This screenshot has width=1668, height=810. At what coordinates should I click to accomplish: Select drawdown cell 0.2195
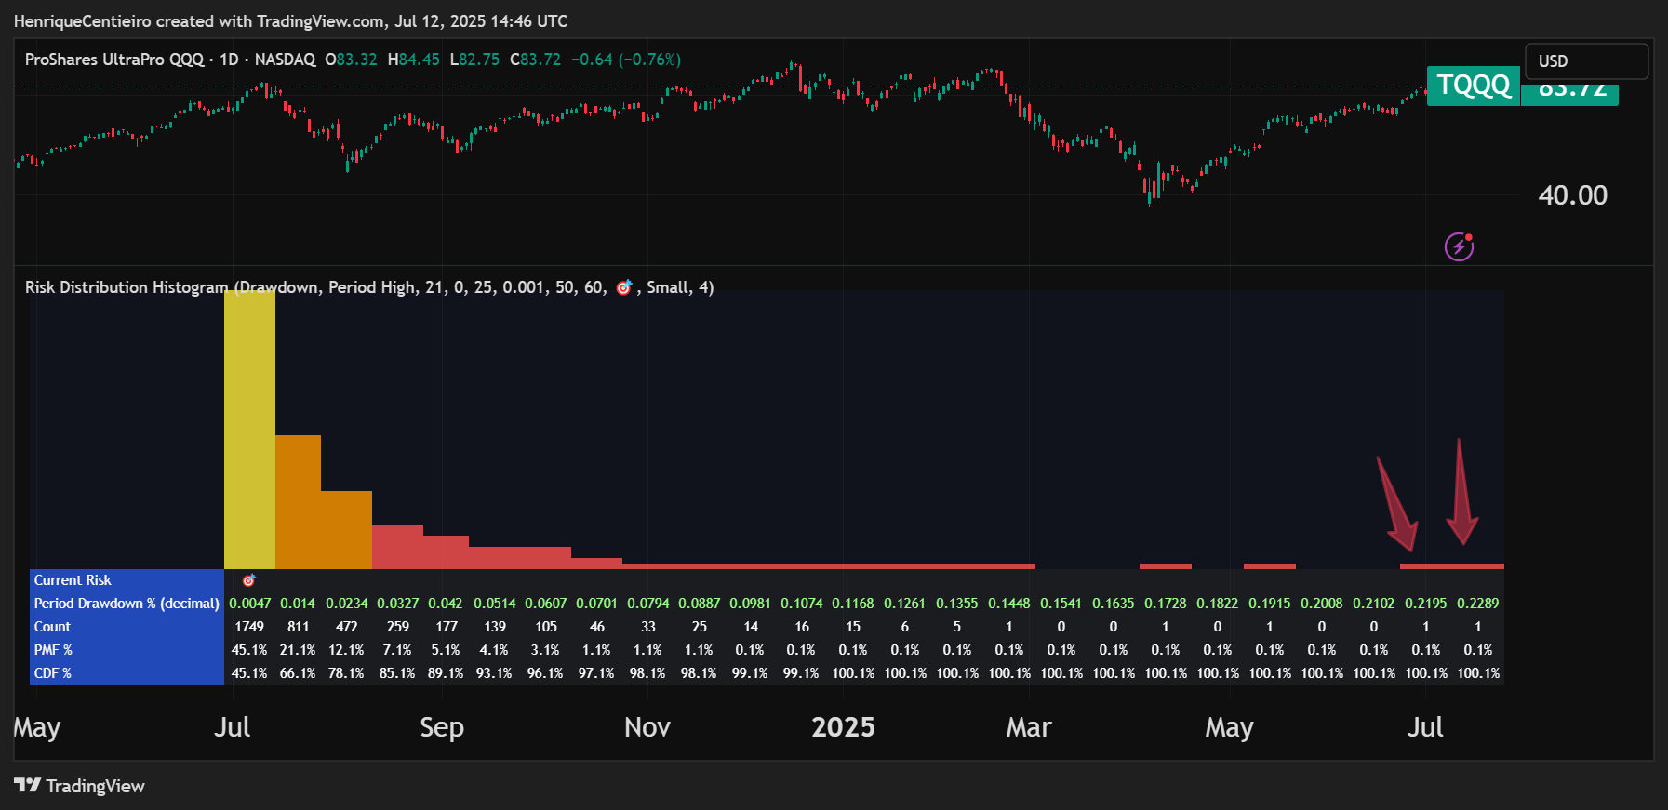1425,604
